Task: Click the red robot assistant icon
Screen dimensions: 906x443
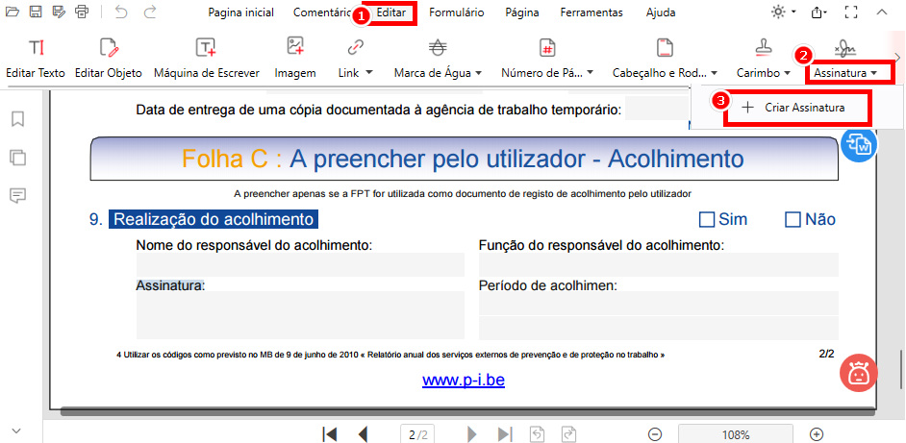Action: [858, 374]
